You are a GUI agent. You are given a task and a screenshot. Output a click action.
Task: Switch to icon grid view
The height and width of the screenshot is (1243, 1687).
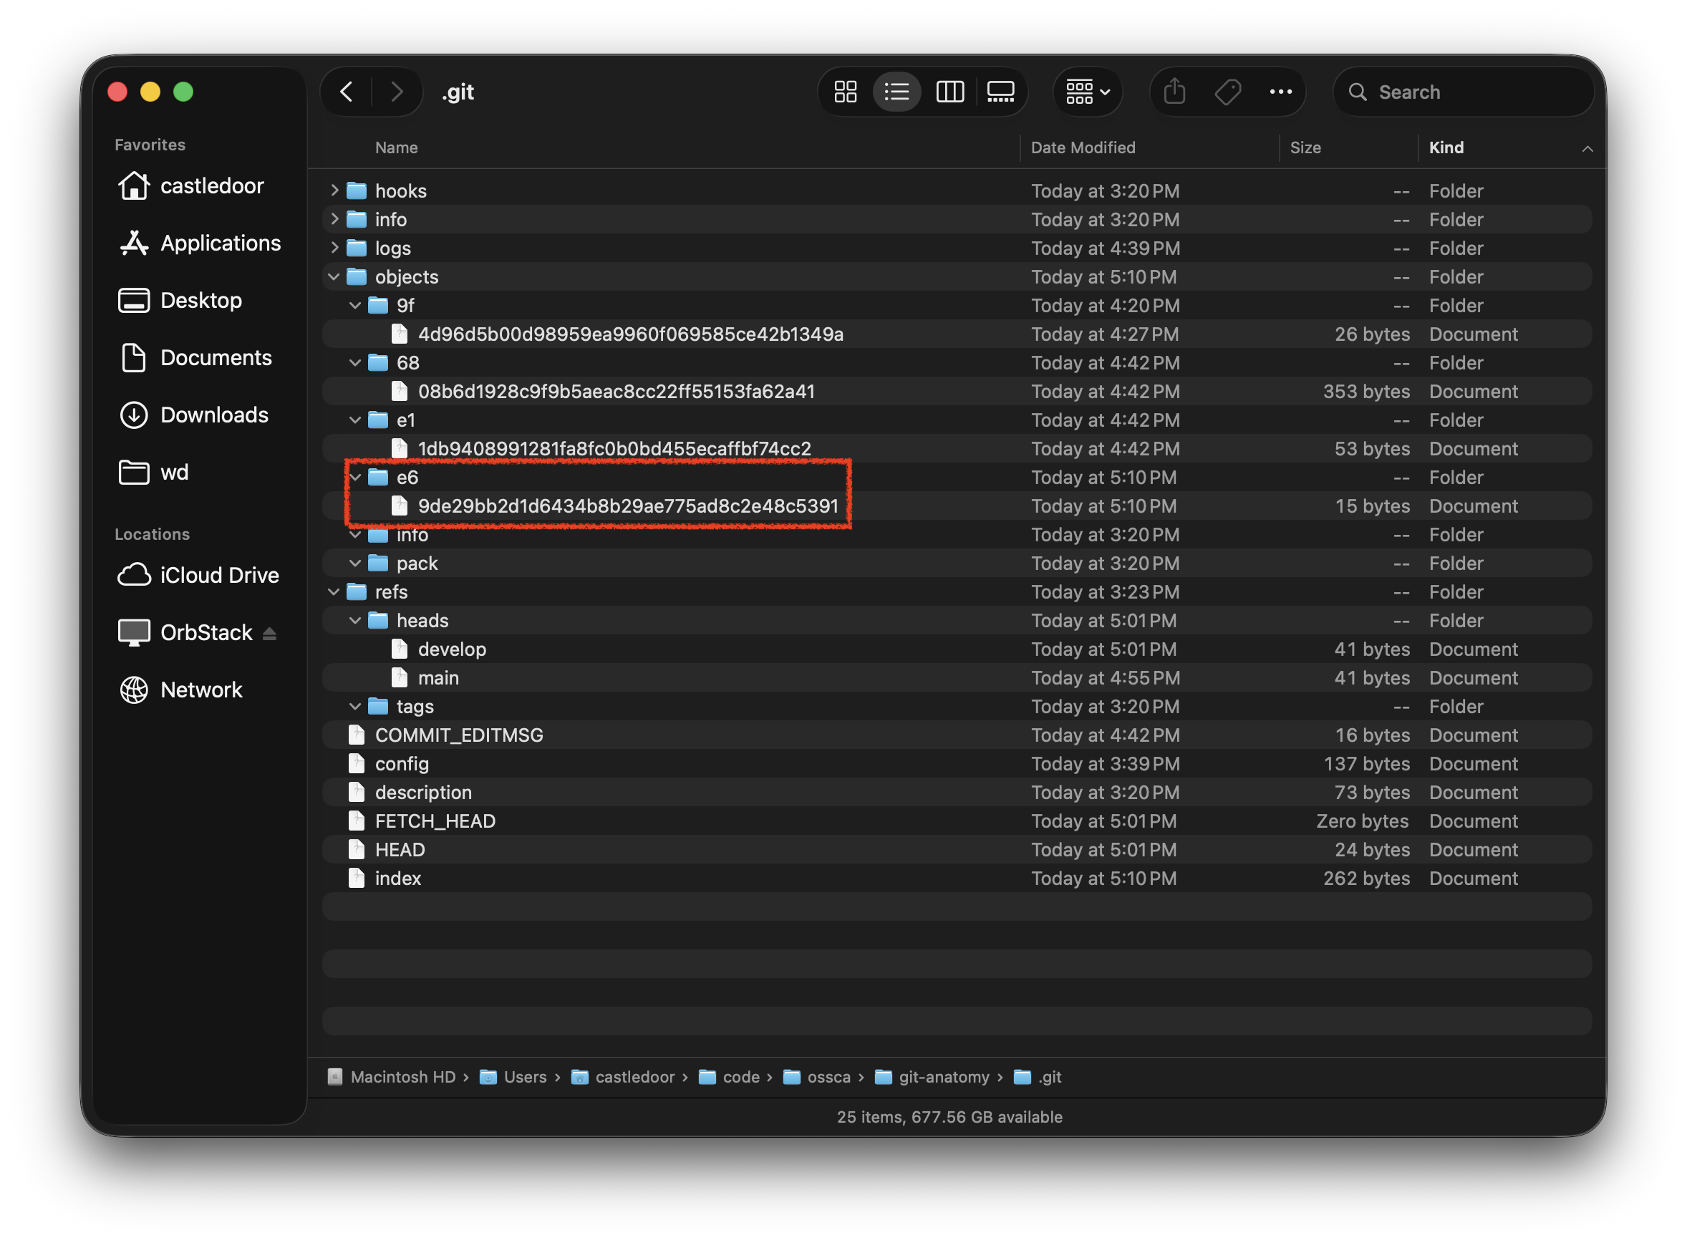(845, 92)
